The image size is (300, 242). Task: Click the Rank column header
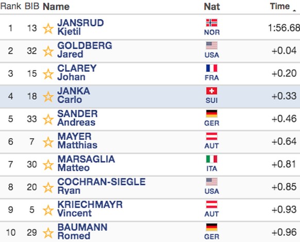tap(11, 6)
